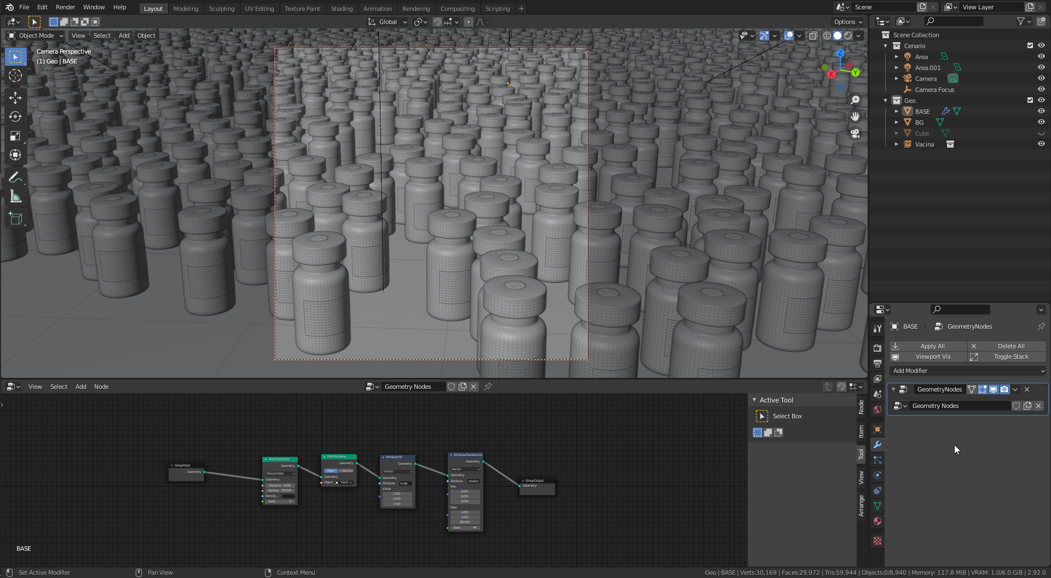Toggle visibility of the Vacina collection
Screen dimensions: 1051x578
coord(1041,144)
